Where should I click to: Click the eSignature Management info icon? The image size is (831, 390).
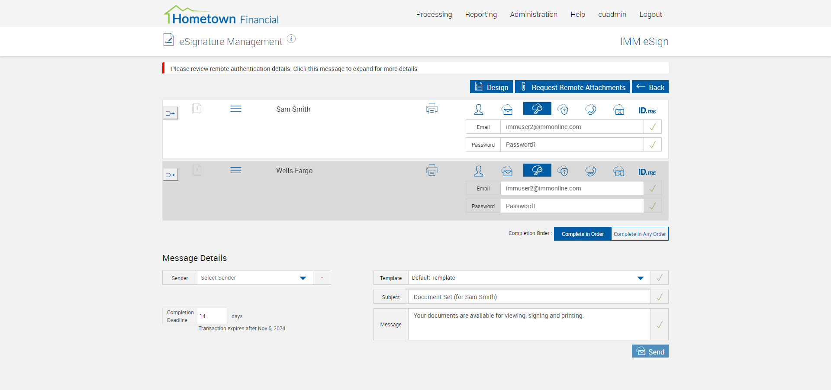tap(292, 39)
